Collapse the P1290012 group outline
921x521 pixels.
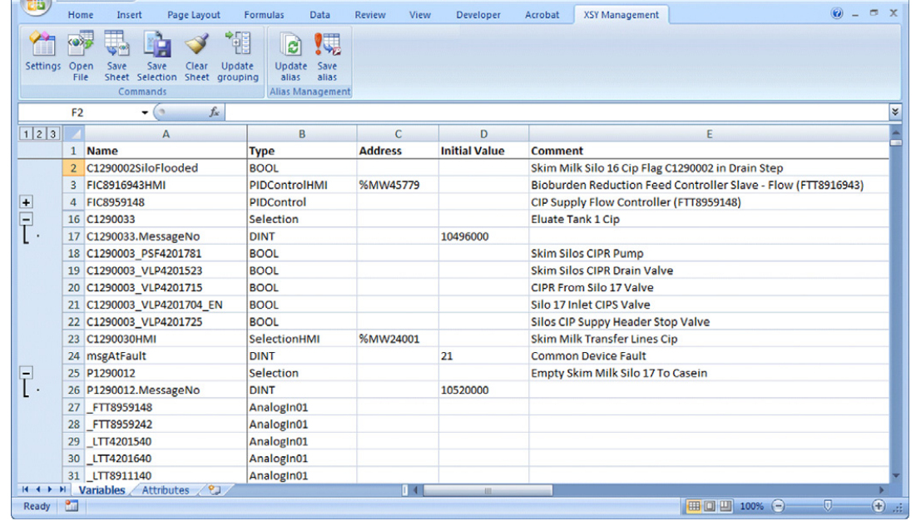pyautogui.click(x=26, y=374)
